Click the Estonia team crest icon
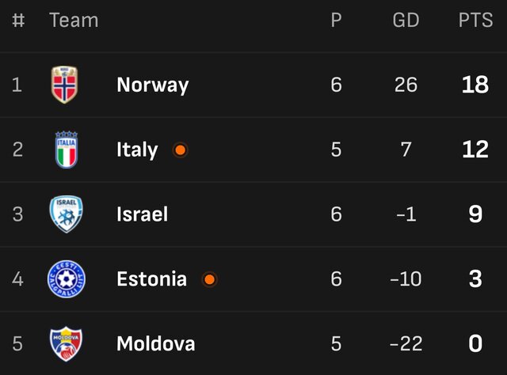The height and width of the screenshot is (375, 507). tap(66, 278)
